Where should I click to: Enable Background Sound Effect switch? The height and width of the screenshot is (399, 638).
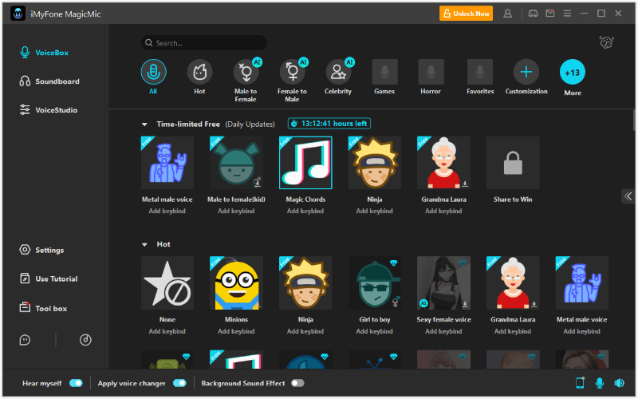(297, 383)
